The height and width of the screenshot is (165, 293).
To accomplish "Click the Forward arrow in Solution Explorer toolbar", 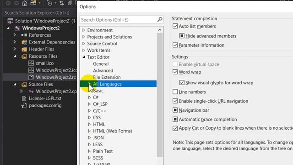I will pyautogui.click(x=16, y=3).
